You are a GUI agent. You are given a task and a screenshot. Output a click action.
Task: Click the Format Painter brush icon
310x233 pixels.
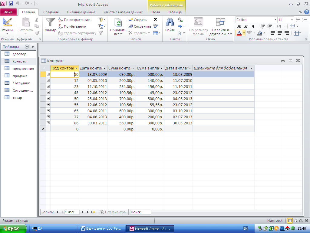click(37, 33)
